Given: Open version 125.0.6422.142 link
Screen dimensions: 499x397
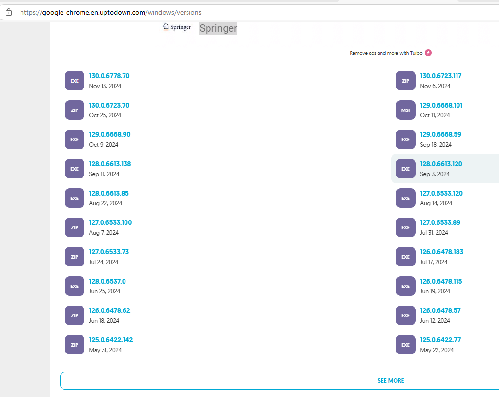Looking at the screenshot, I should pyautogui.click(x=111, y=340).
